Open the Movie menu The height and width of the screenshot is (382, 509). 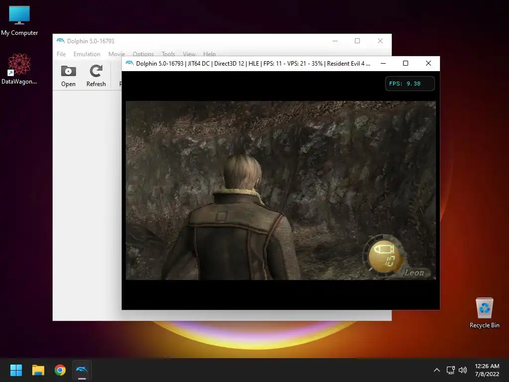point(116,54)
